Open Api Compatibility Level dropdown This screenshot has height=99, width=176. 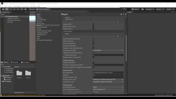108,89
